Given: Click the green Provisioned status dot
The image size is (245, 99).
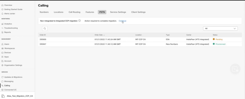Looking at the screenshot, I should tap(214, 44).
